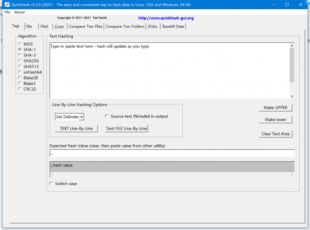The width and height of the screenshot is (310, 230).
Task: Open the quickhash-gui.org website link
Action: click(166, 18)
